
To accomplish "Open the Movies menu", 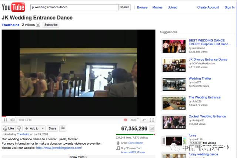I will pyautogui.click(x=157, y=7).
